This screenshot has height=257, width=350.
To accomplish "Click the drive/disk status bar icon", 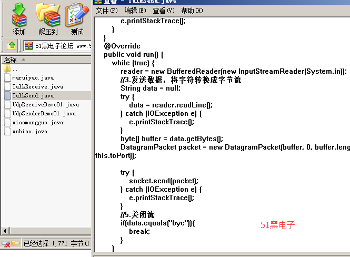I will point(6,244).
